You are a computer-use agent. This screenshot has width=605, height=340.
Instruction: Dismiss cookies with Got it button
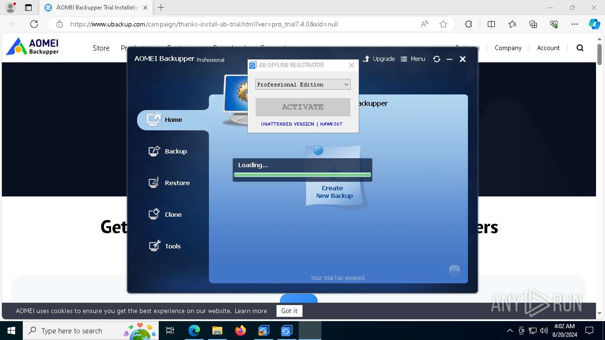click(289, 311)
